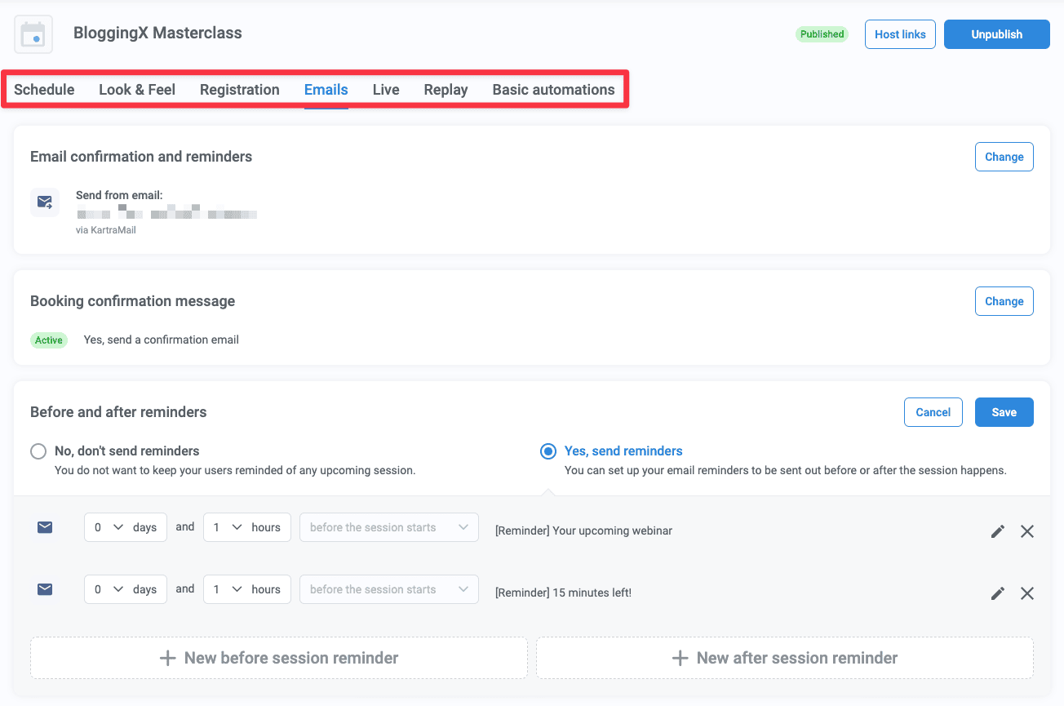This screenshot has width=1064, height=706.
Task: Click the Host links button
Action: click(900, 34)
